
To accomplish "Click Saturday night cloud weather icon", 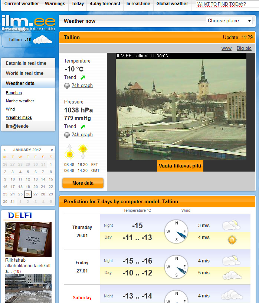I will coord(232,295).
